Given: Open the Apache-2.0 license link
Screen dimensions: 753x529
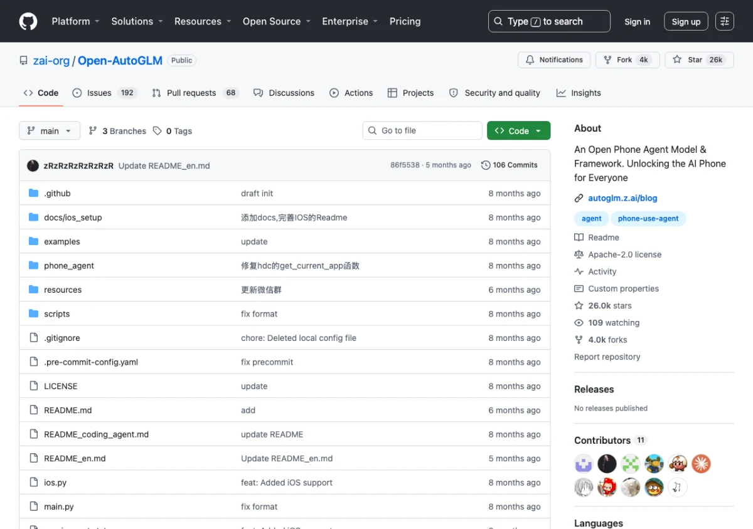Looking at the screenshot, I should point(625,254).
